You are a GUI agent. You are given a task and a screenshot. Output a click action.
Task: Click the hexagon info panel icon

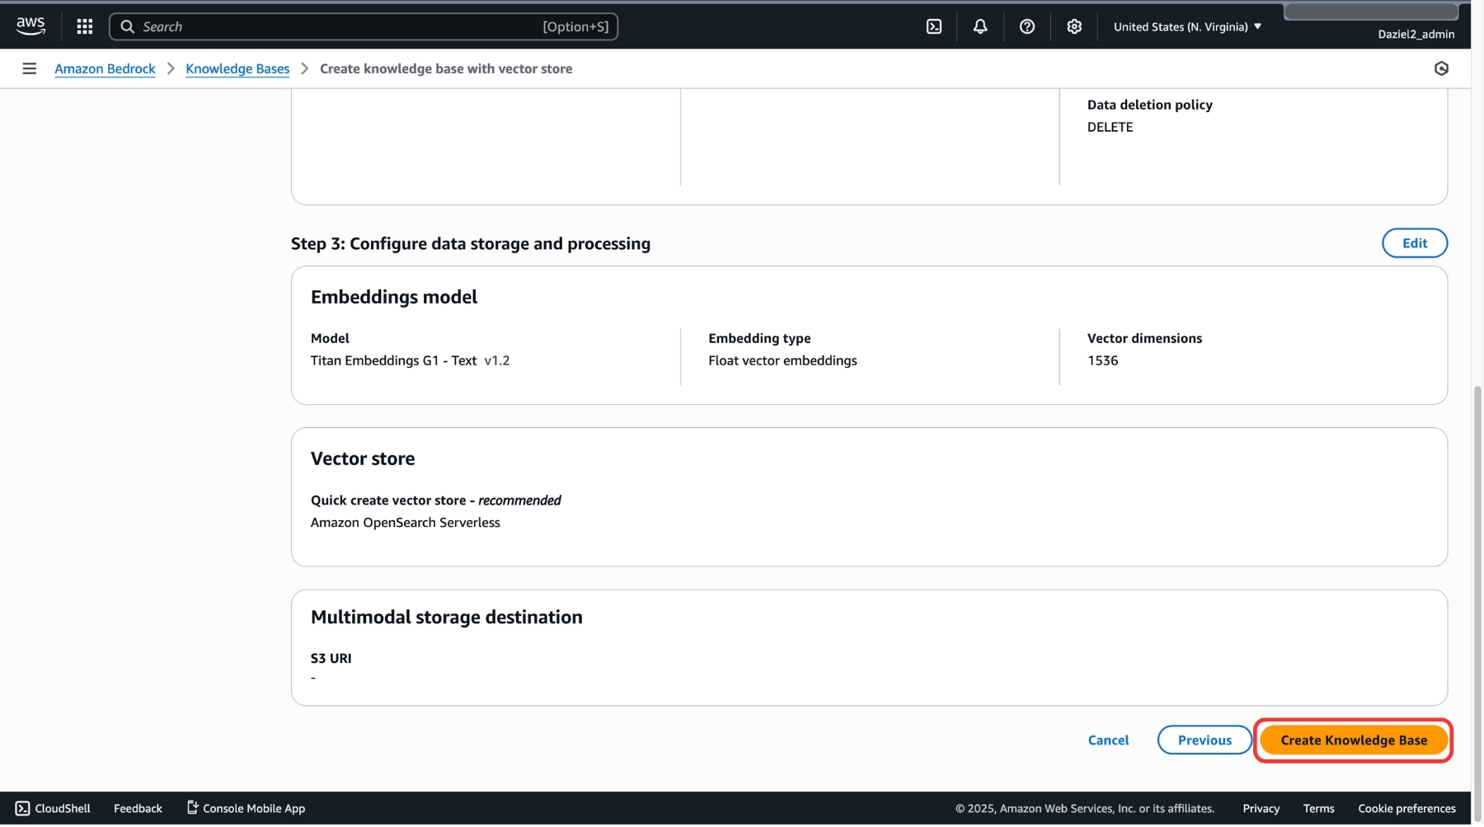(x=1440, y=68)
